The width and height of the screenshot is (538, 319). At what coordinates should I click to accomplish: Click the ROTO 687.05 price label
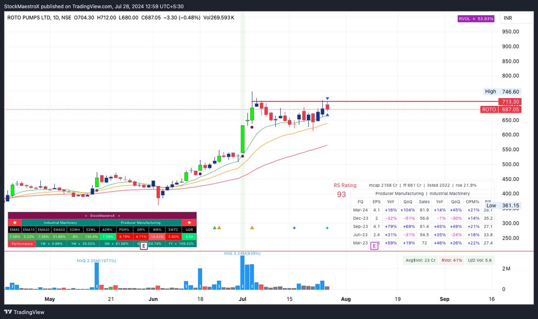(x=502, y=109)
